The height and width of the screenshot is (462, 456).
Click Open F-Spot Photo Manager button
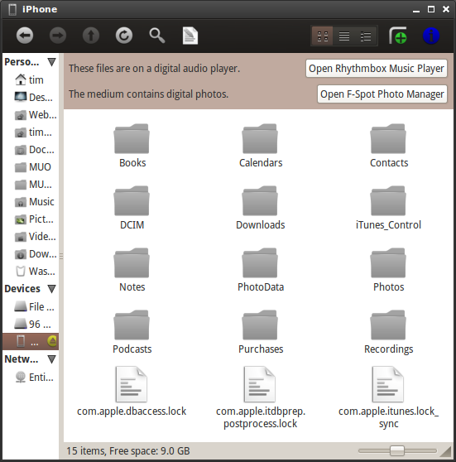click(x=382, y=94)
